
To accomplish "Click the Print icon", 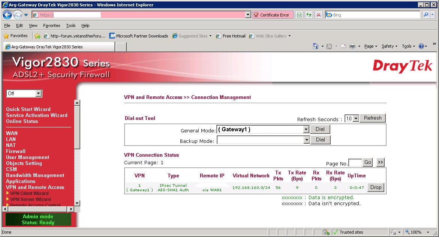I will [352, 46].
